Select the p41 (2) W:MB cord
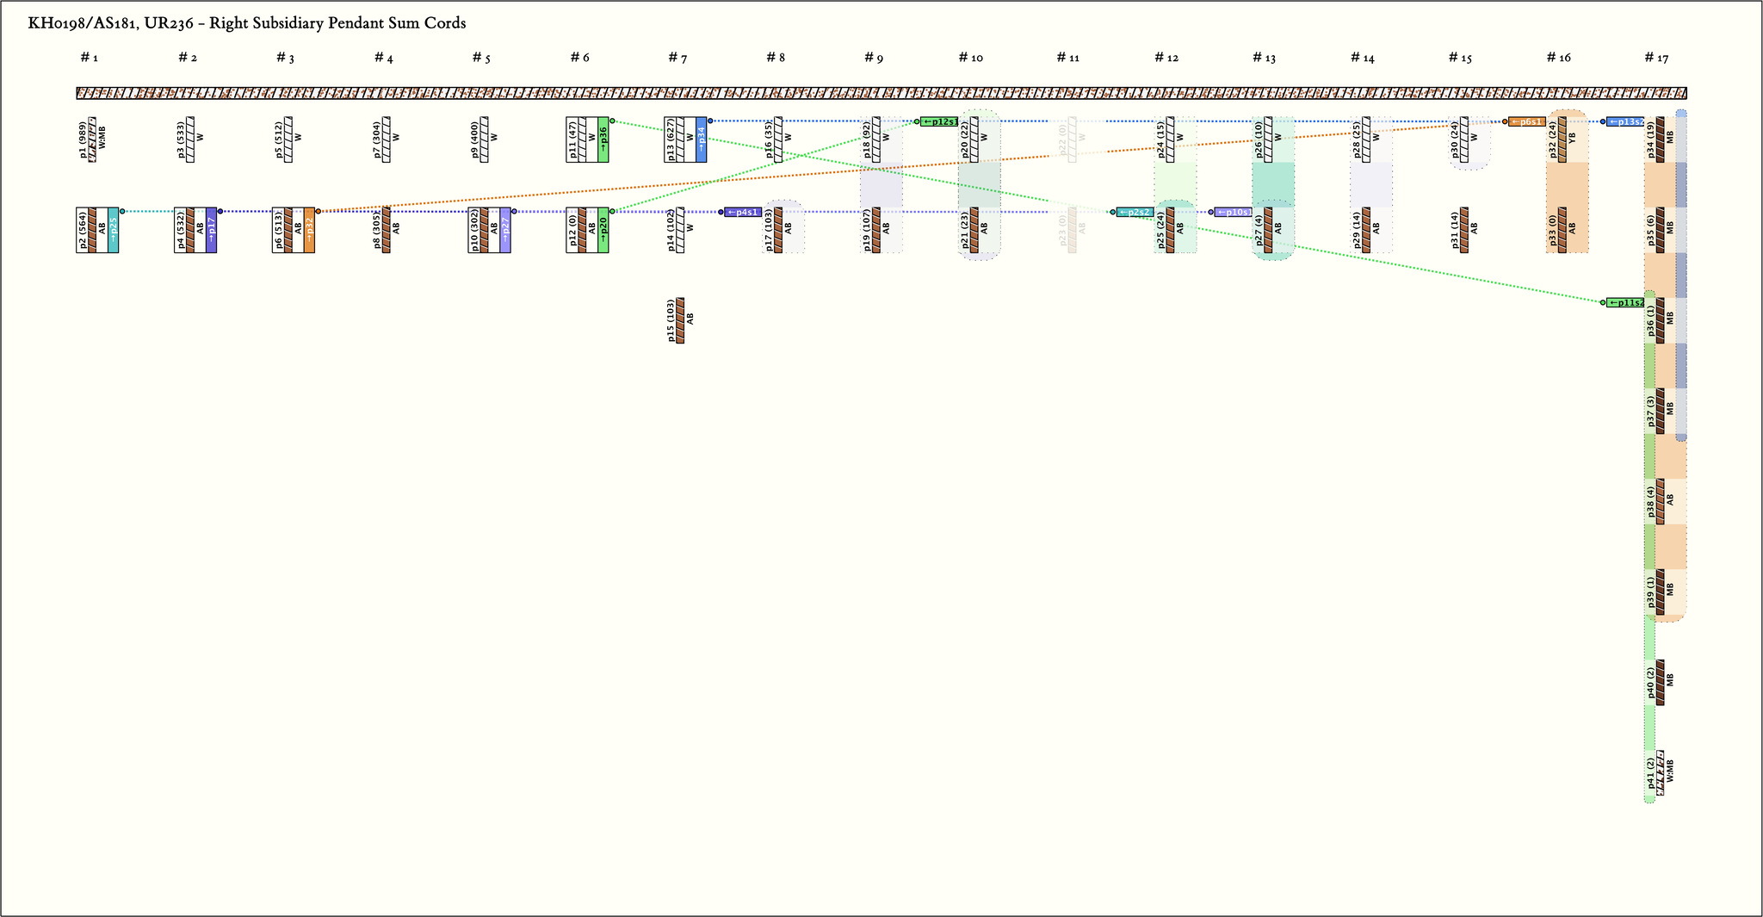This screenshot has width=1763, height=917. [1660, 772]
